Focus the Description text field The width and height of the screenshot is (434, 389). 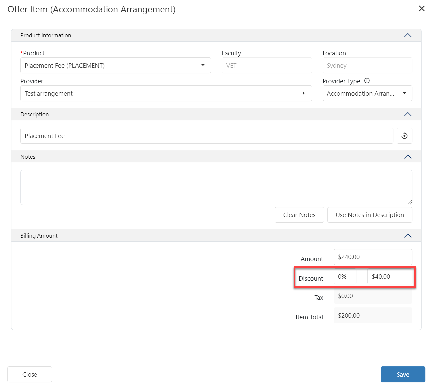(x=206, y=136)
